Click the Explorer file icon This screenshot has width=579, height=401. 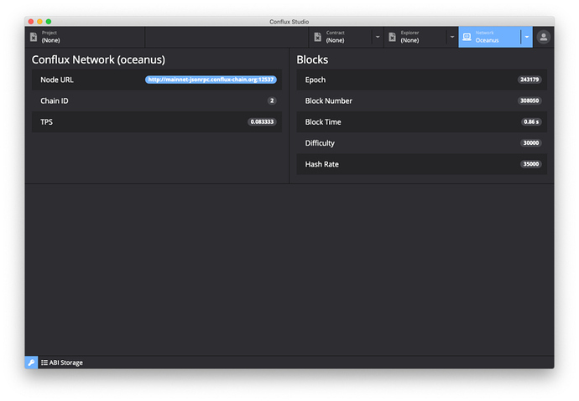(392, 37)
